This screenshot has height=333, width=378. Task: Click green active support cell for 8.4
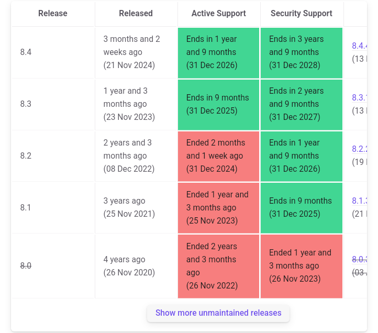tap(218, 52)
